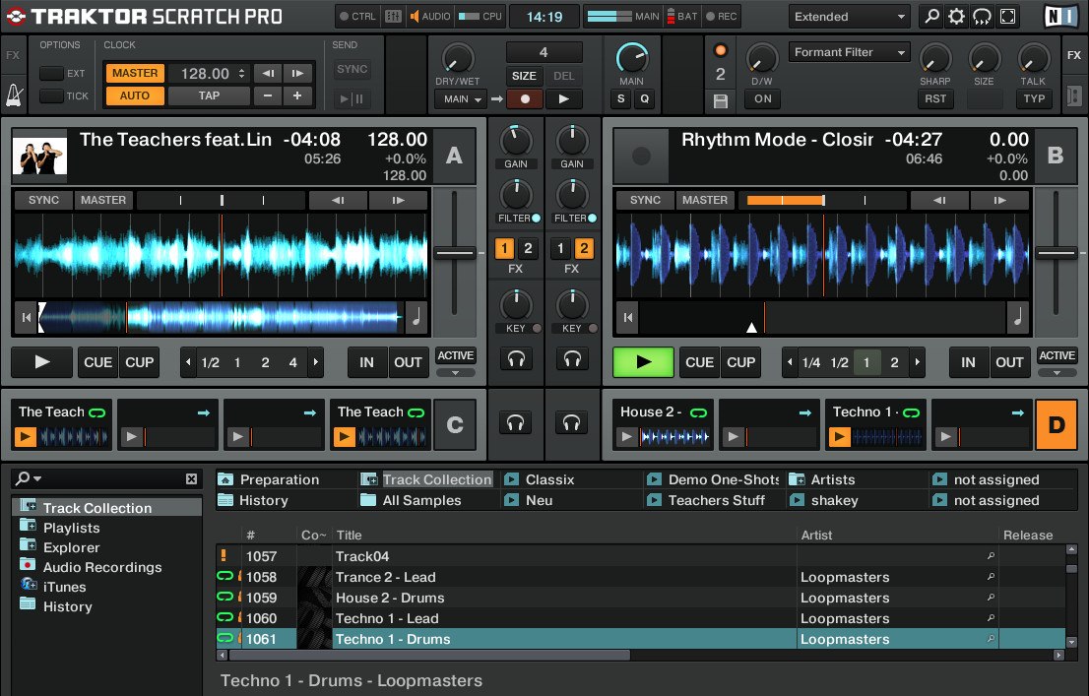Enable headphone cue for Deck A
Viewport: 1089px width, 696px height.
coord(515,359)
